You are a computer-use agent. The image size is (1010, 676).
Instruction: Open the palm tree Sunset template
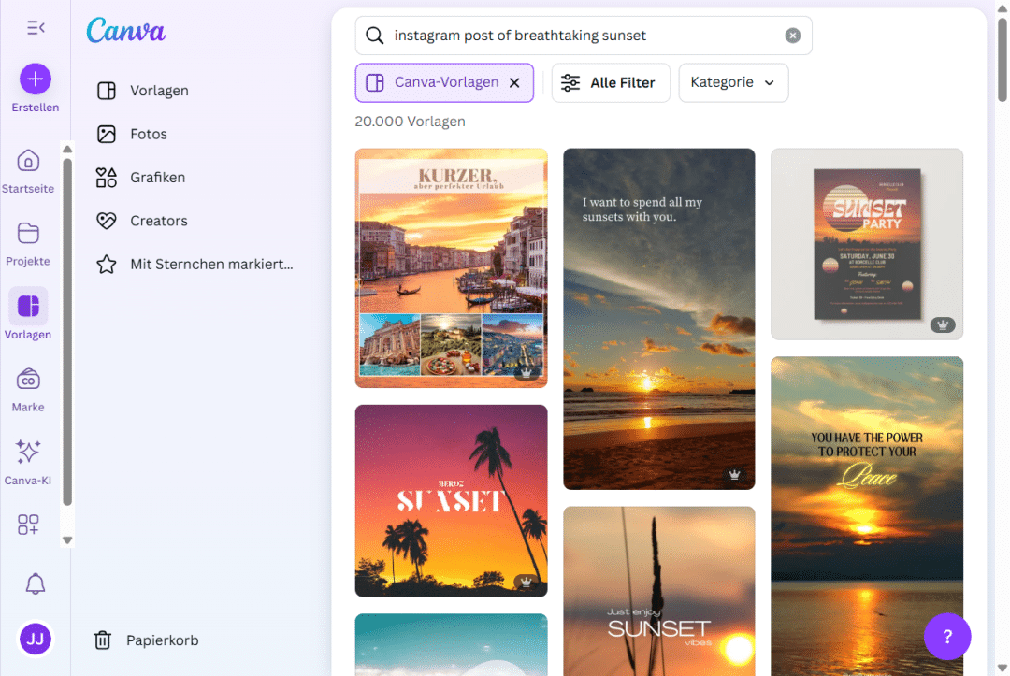[x=451, y=501]
